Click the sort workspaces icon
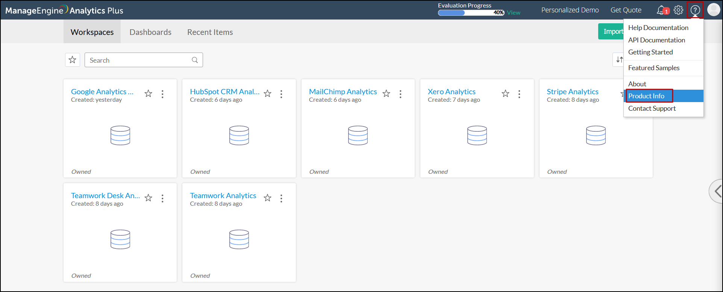This screenshot has width=723, height=292. [x=619, y=60]
